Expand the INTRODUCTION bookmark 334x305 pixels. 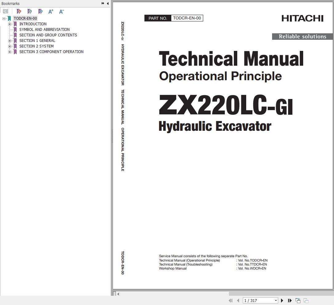[10, 24]
